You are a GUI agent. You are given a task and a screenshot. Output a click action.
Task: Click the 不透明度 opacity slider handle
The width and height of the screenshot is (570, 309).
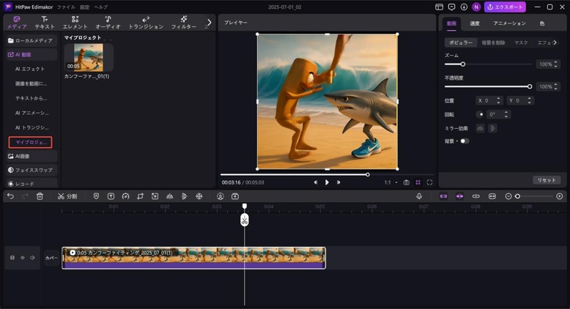tap(529, 86)
